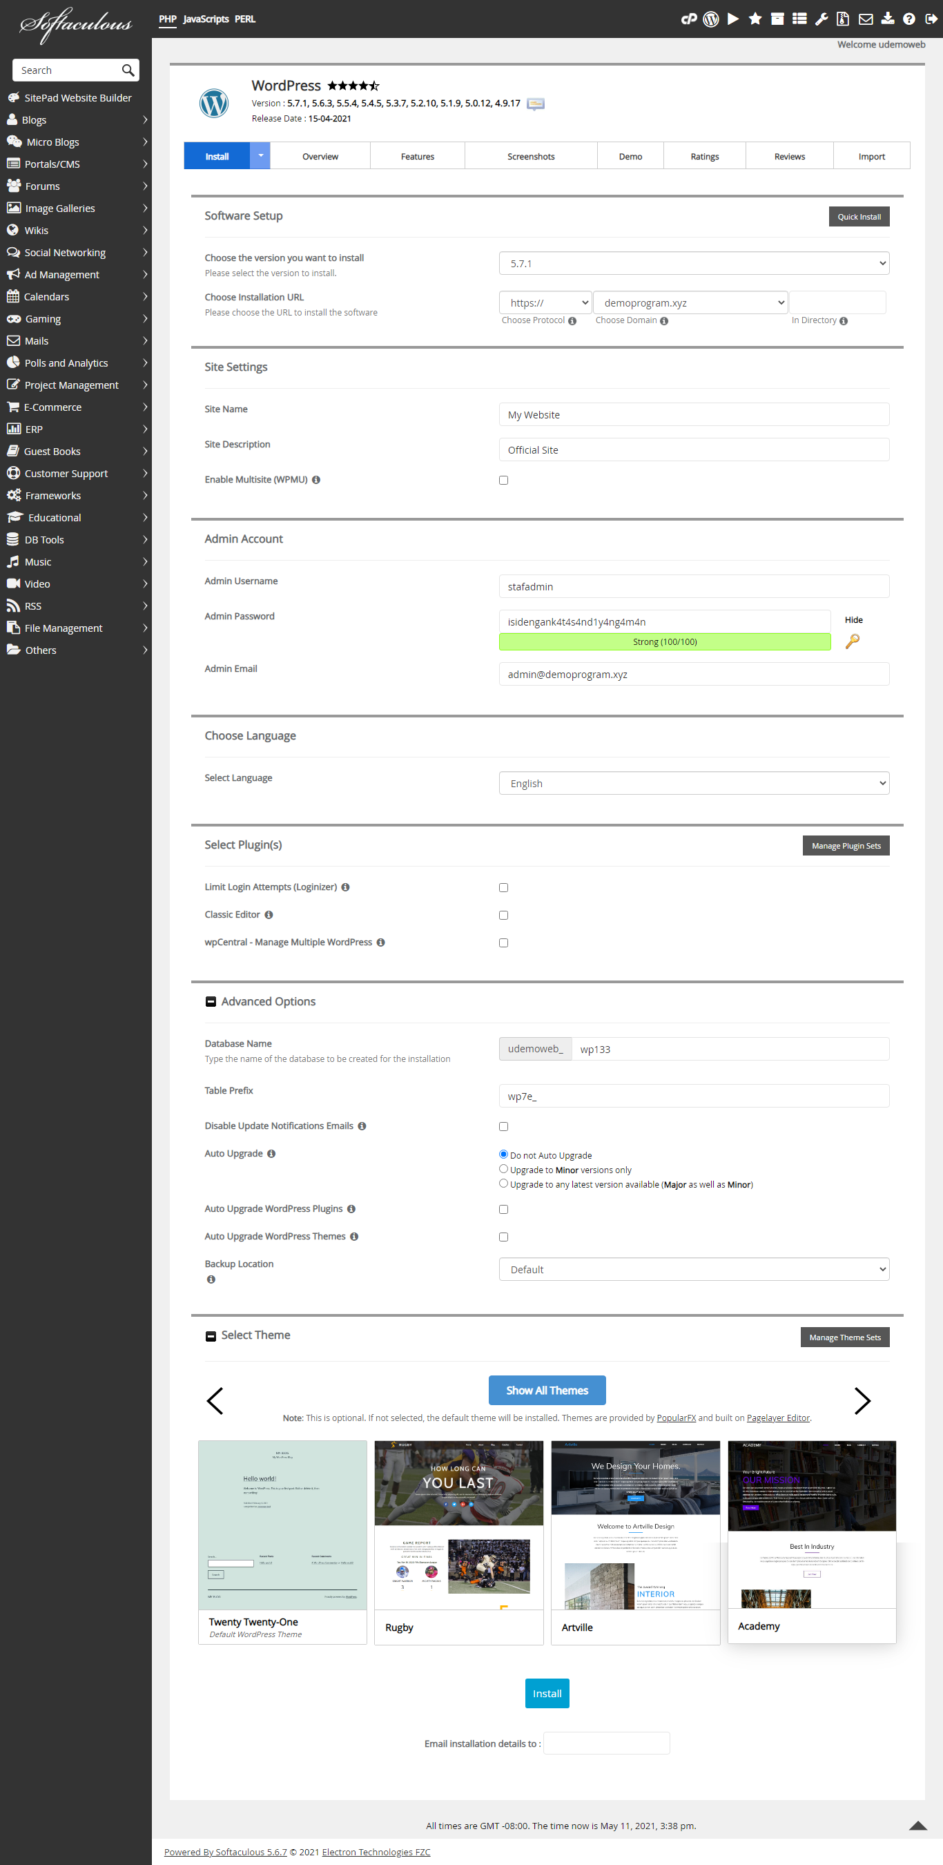943x1865 pixels.
Task: Generate random password with key icon
Action: [x=853, y=641]
